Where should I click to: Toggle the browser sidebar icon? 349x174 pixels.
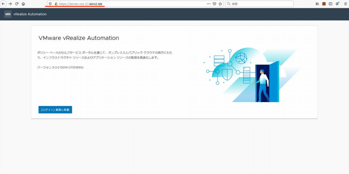(x=331, y=4)
